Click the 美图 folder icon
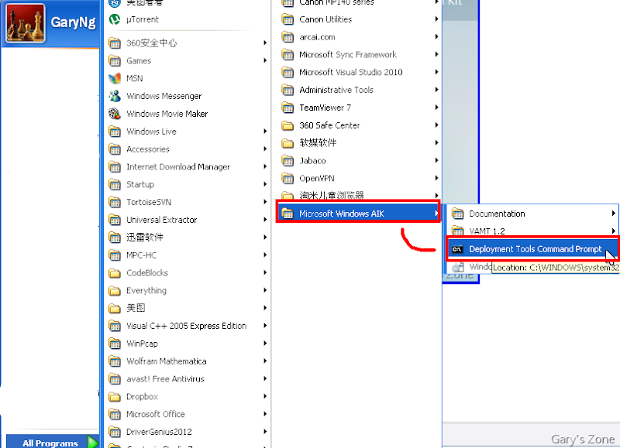 (x=115, y=308)
